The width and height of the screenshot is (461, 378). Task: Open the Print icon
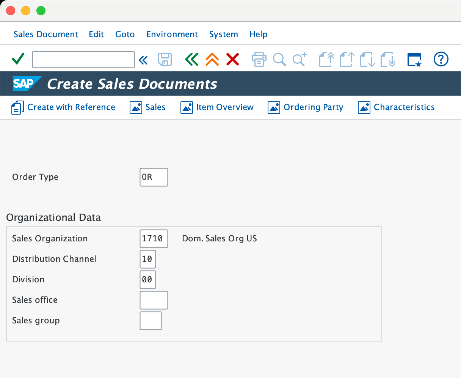tap(259, 59)
